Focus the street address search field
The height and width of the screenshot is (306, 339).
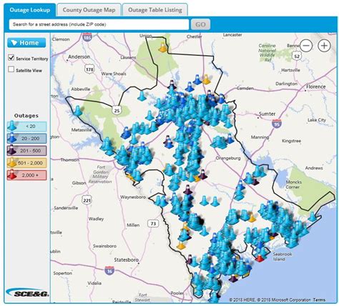point(99,24)
